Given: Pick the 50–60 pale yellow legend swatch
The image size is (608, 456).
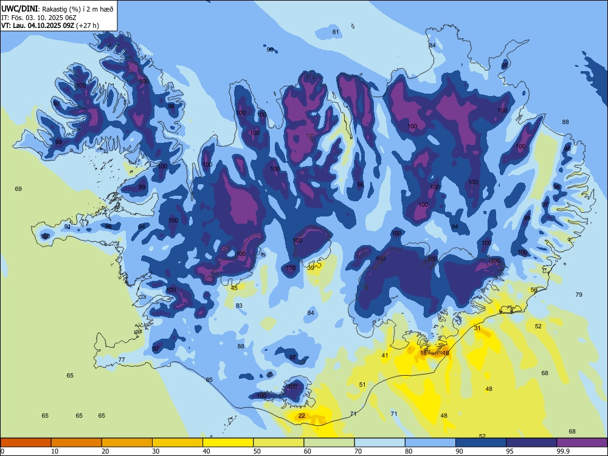Looking at the screenshot, I should click(278, 443).
